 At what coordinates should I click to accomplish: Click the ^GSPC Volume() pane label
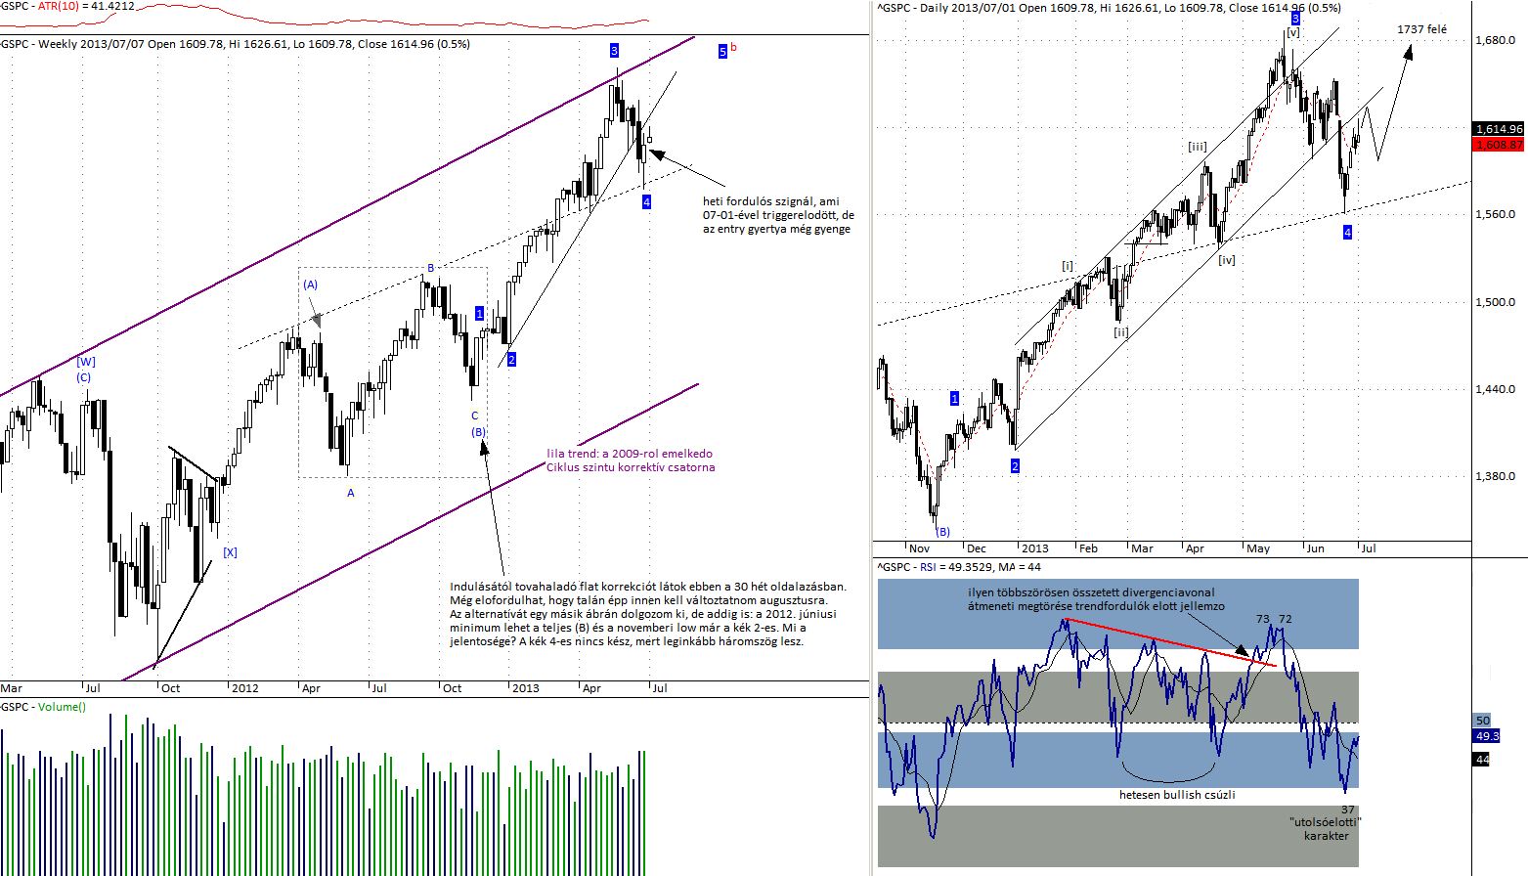[43, 707]
